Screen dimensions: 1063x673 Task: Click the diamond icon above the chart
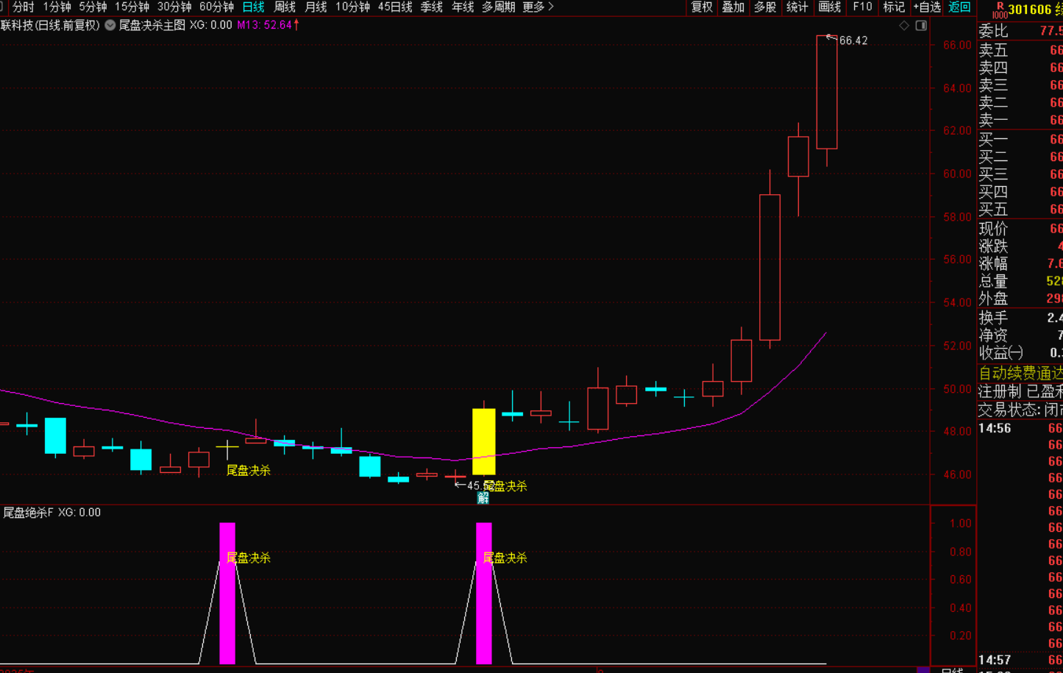coord(904,26)
